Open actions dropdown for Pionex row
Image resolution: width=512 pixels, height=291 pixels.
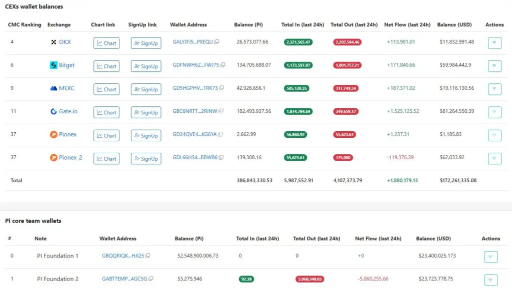(494, 135)
